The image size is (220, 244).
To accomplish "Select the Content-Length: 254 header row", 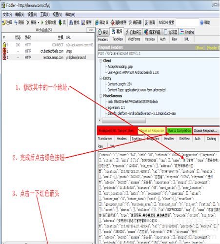I will click(120, 84).
